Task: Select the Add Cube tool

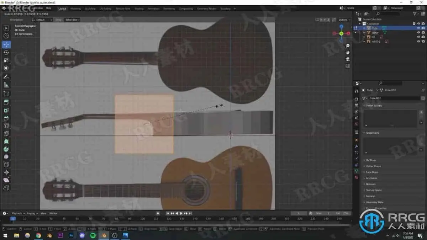Action: click(x=6, y=94)
